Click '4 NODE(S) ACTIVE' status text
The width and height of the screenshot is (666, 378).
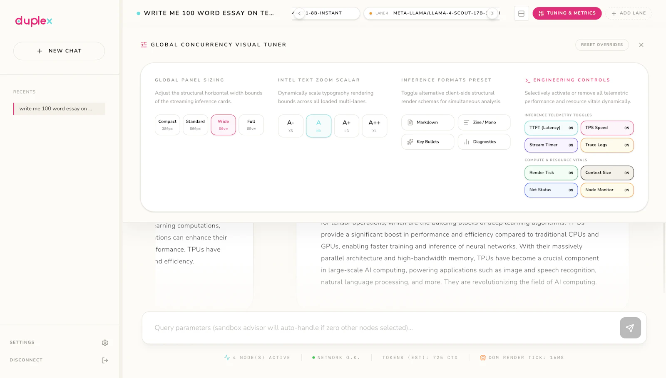261,358
